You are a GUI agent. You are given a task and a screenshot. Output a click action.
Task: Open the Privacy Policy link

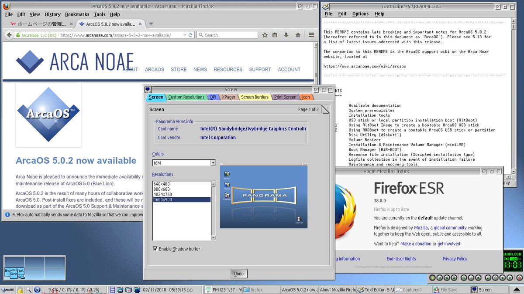(455, 259)
